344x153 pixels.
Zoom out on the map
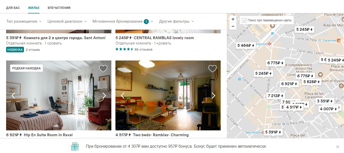pyautogui.click(x=233, y=26)
